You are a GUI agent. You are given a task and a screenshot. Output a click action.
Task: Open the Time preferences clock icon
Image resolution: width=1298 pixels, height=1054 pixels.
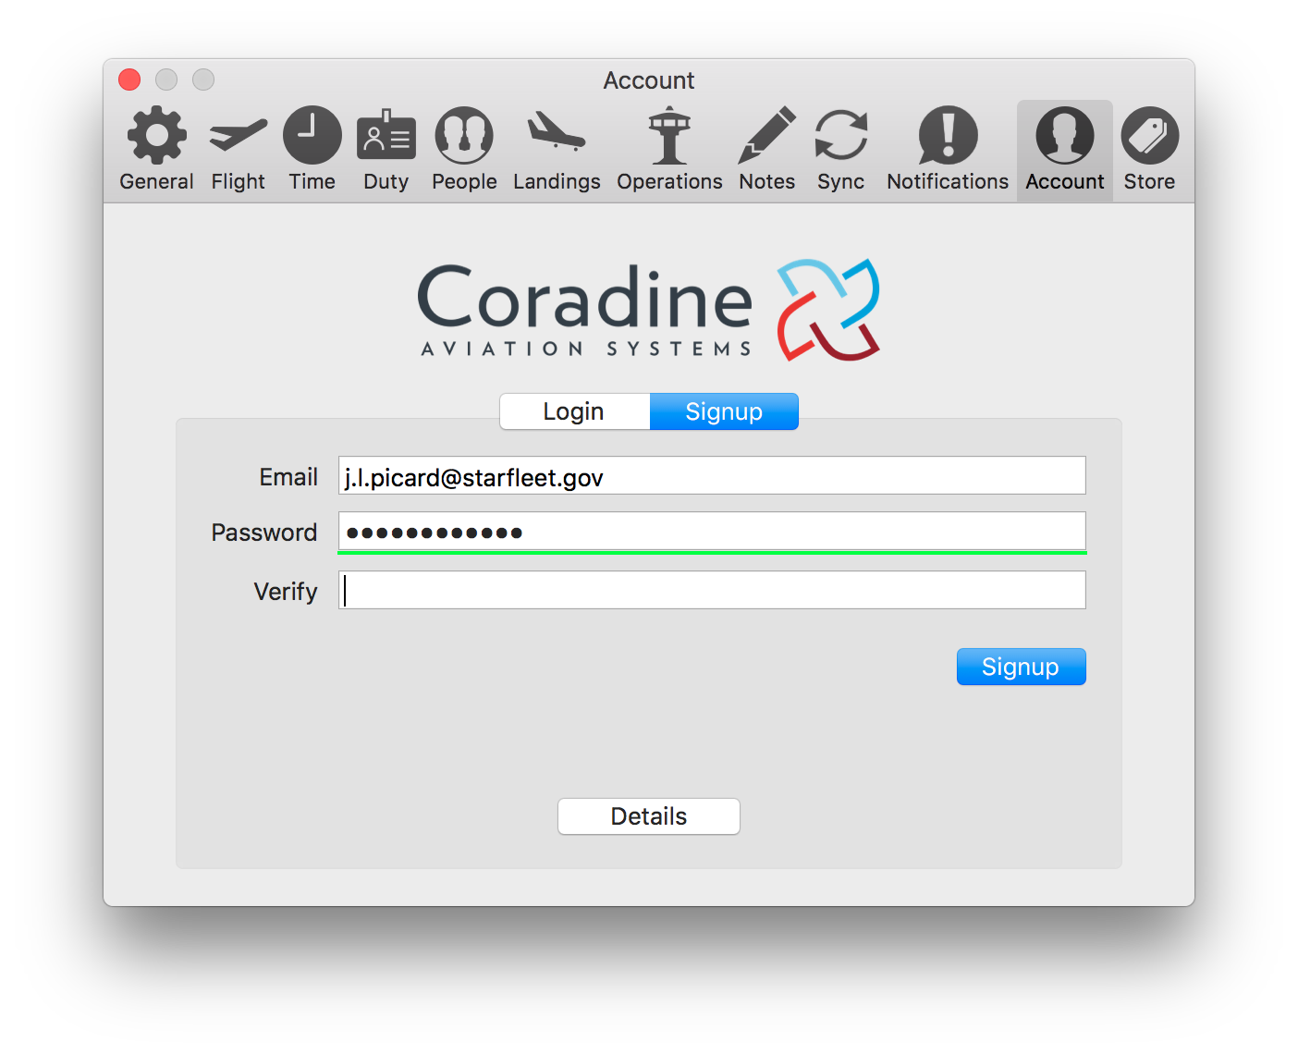(x=312, y=135)
